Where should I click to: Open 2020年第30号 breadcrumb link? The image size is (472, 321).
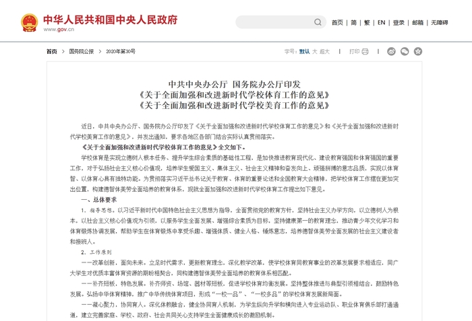pyautogui.click(x=121, y=52)
